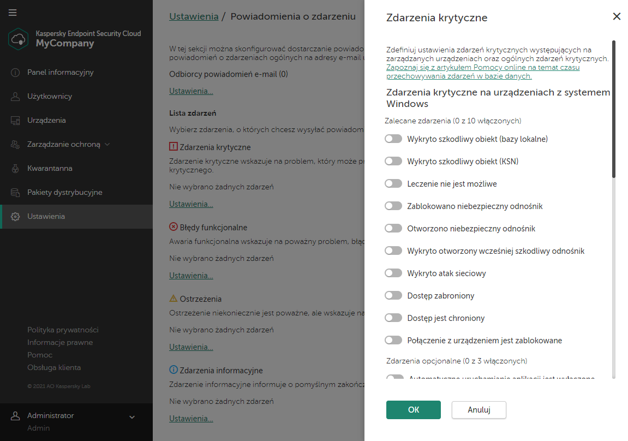
Task: Click the Kaspersky cloud logo icon
Action: [x=19, y=39]
